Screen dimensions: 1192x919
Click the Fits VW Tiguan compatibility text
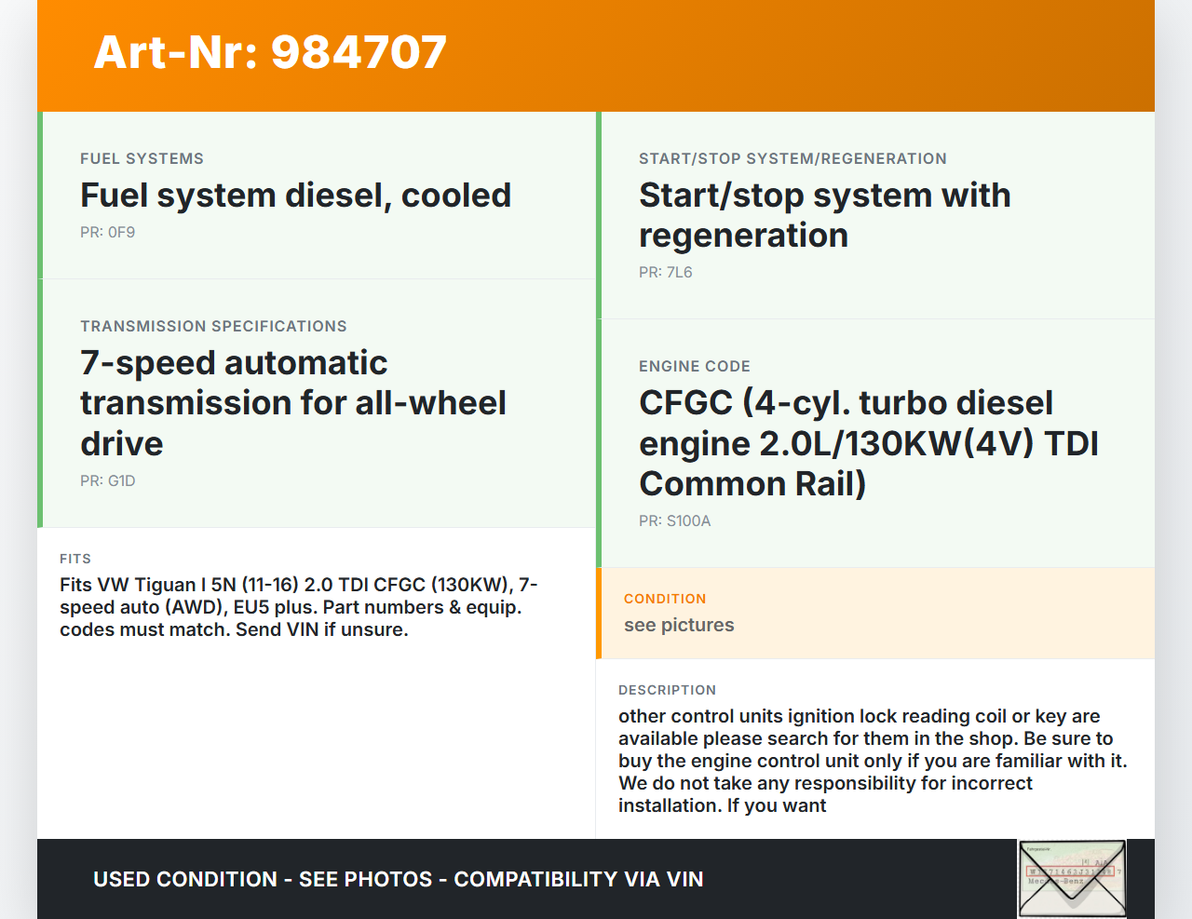(x=298, y=607)
